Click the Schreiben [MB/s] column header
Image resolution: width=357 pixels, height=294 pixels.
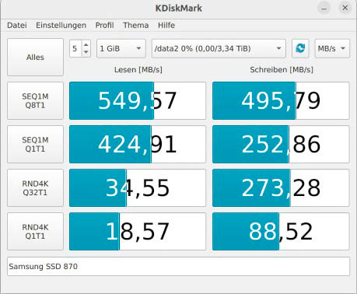coord(282,70)
